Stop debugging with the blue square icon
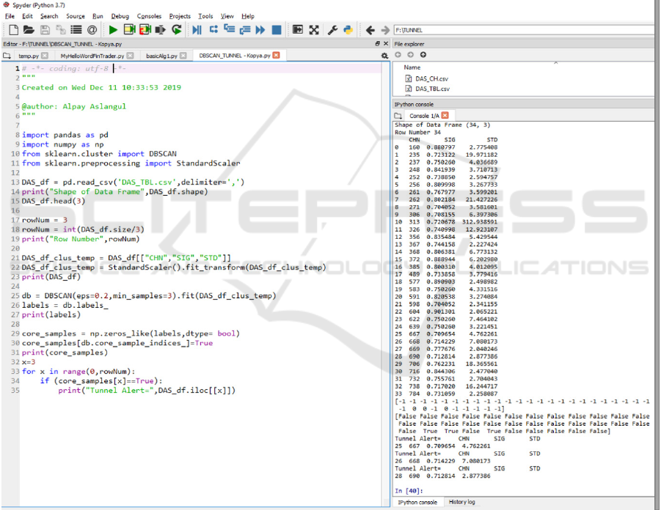This screenshot has width=661, height=510. [x=277, y=30]
